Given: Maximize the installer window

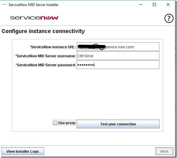Looking at the screenshot, I should (154, 5).
